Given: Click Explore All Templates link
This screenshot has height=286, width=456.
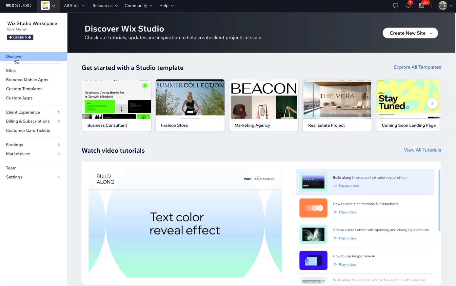Looking at the screenshot, I should [x=417, y=67].
